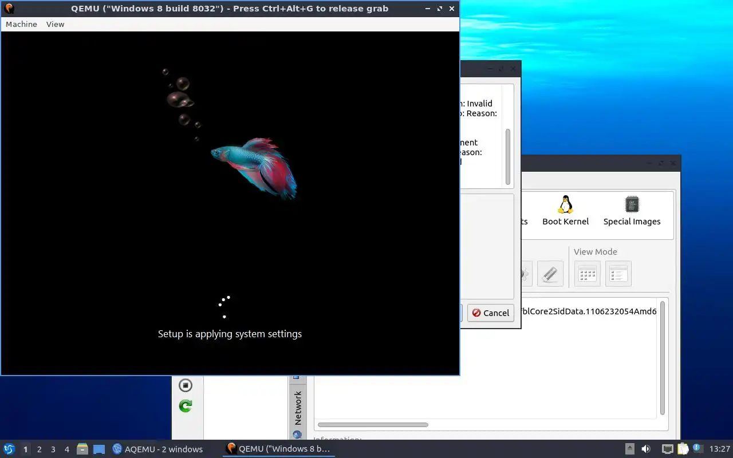Screen dimensions: 733x458
Task: Click the eraser tool icon beside View Mode
Action: click(550, 274)
